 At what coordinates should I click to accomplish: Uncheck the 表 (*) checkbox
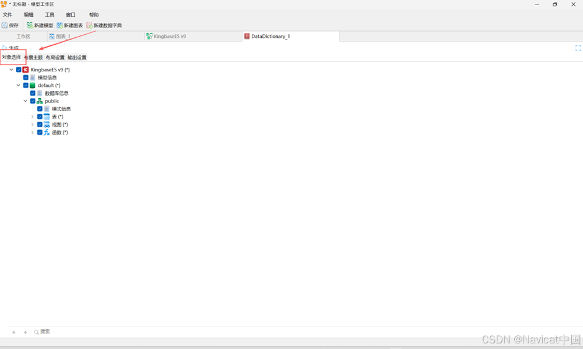40,117
